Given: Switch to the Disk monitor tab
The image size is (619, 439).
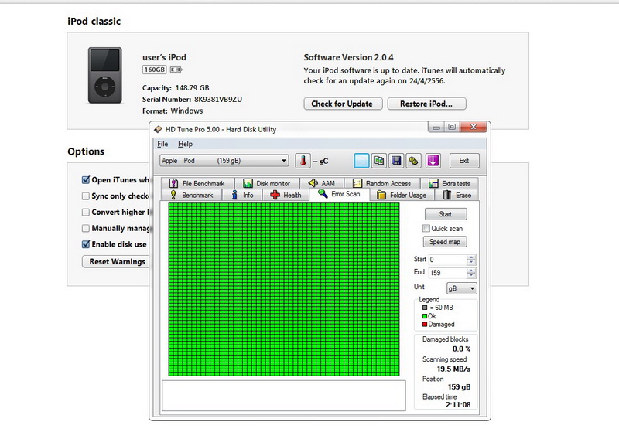Looking at the screenshot, I should (267, 183).
